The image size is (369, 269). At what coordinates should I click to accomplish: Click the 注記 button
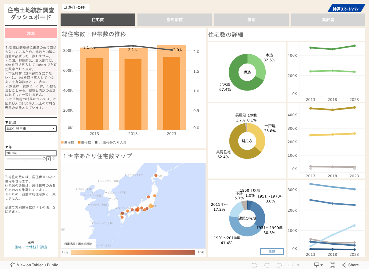[x=272, y=252]
